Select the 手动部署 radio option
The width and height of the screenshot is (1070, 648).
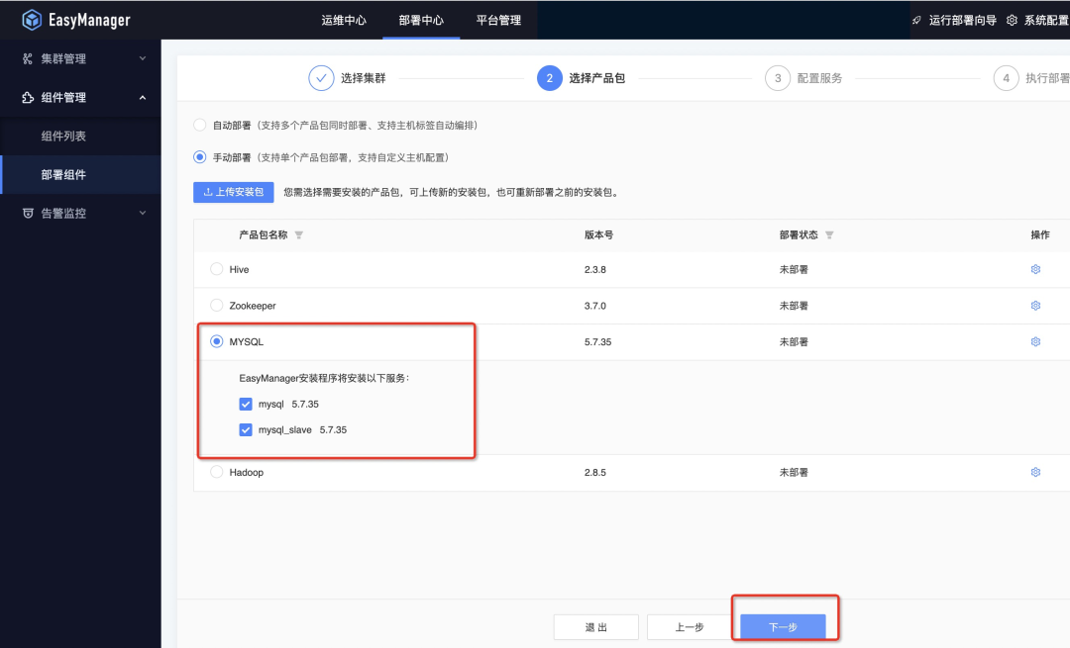[x=199, y=157]
